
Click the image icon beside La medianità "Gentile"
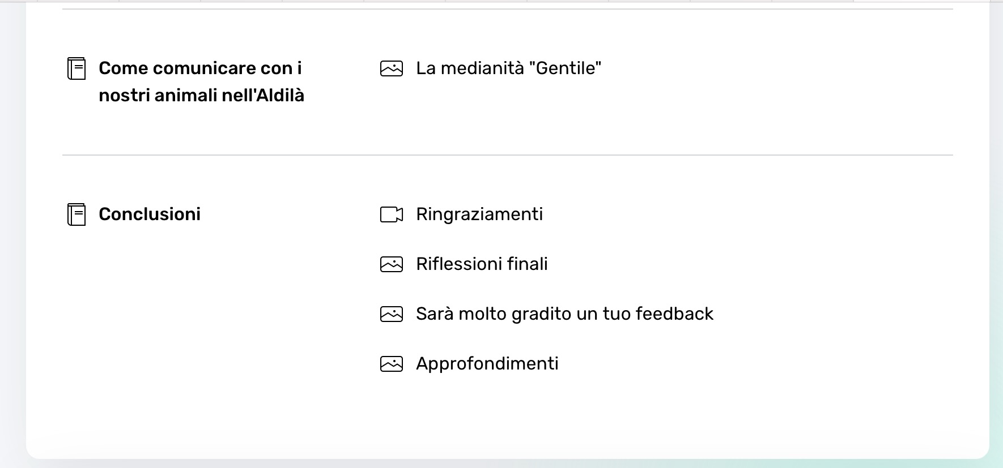[392, 68]
